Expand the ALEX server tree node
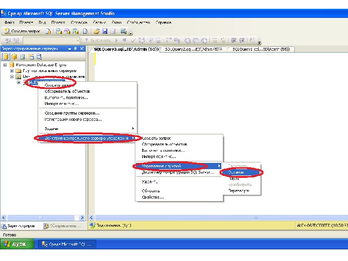 click(x=19, y=82)
